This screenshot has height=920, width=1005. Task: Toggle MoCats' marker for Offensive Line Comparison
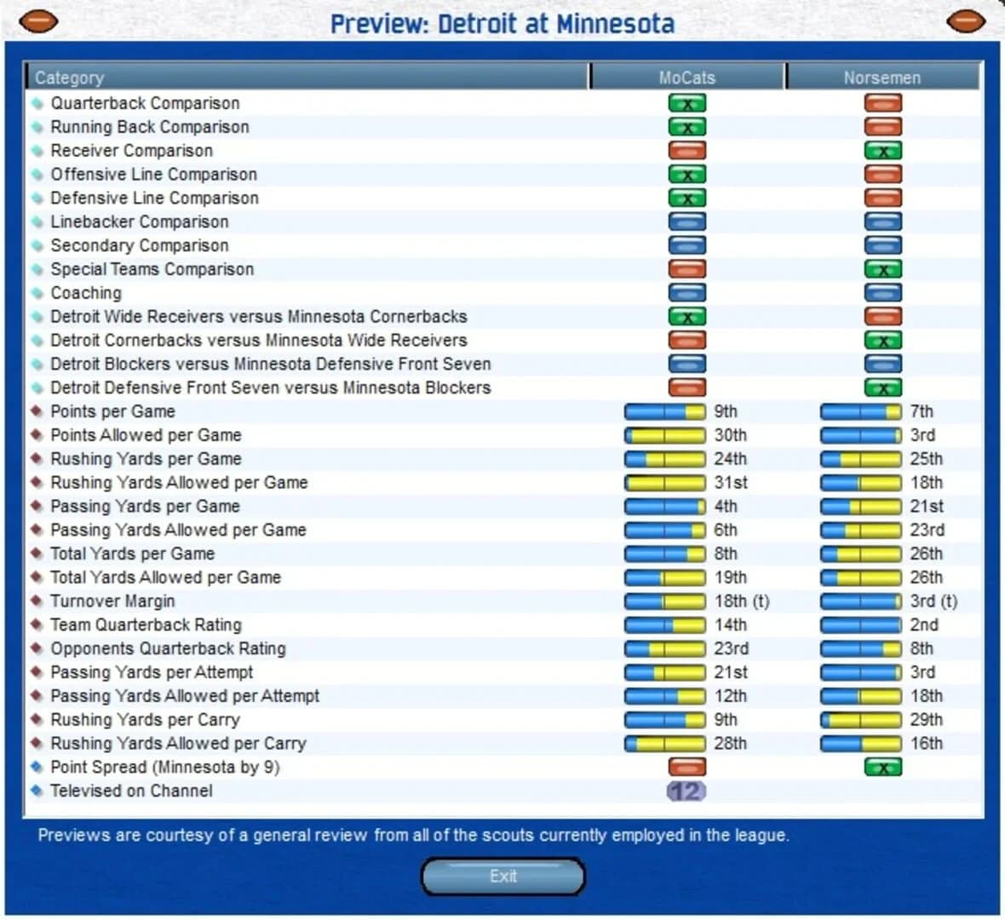coord(687,174)
